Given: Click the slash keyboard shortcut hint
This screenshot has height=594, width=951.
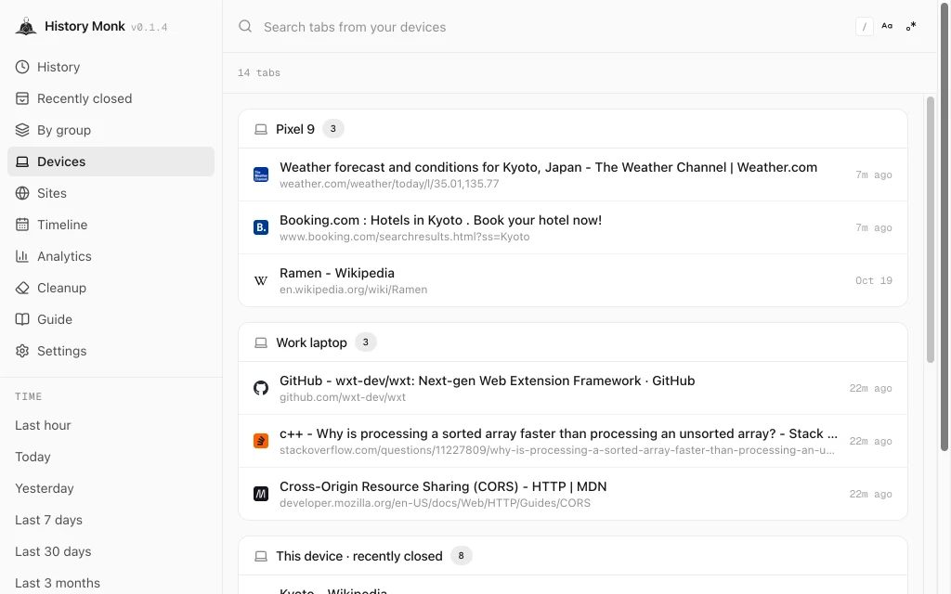Looking at the screenshot, I should coord(865,27).
